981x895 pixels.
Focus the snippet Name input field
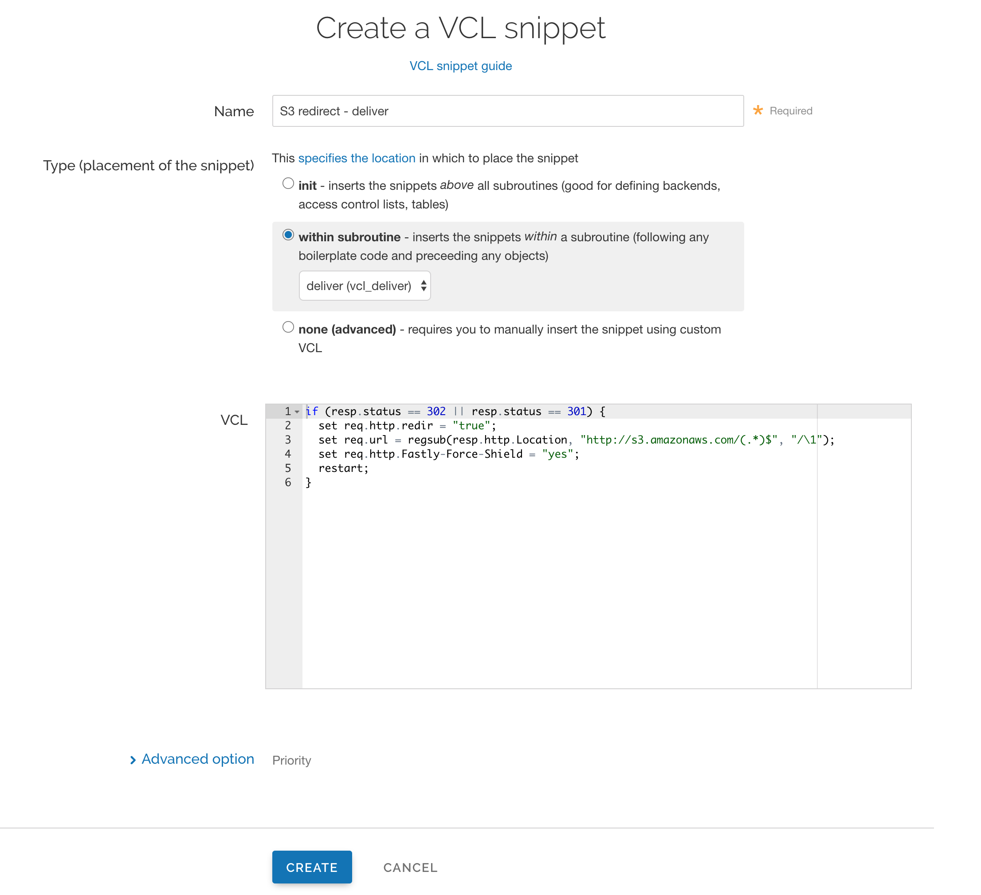pyautogui.click(x=507, y=111)
